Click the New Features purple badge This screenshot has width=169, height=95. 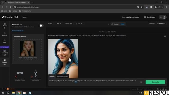coord(5,47)
